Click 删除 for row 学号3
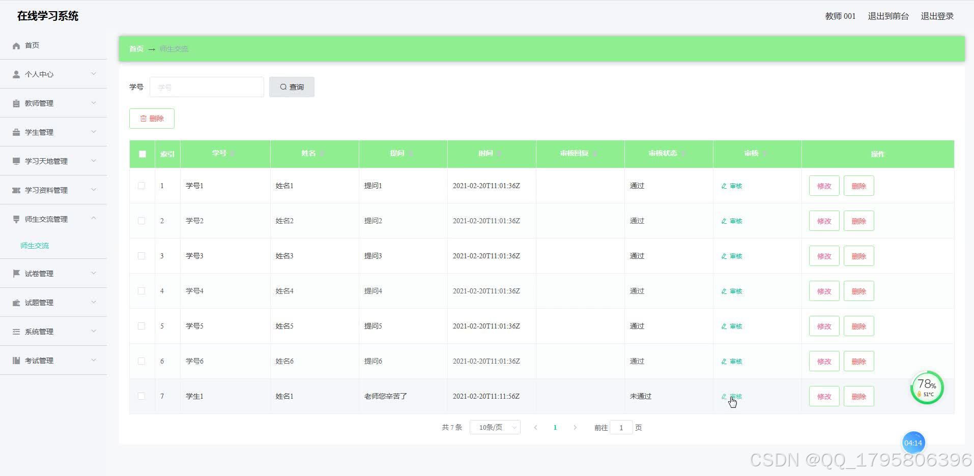This screenshot has width=974, height=476. coord(858,256)
